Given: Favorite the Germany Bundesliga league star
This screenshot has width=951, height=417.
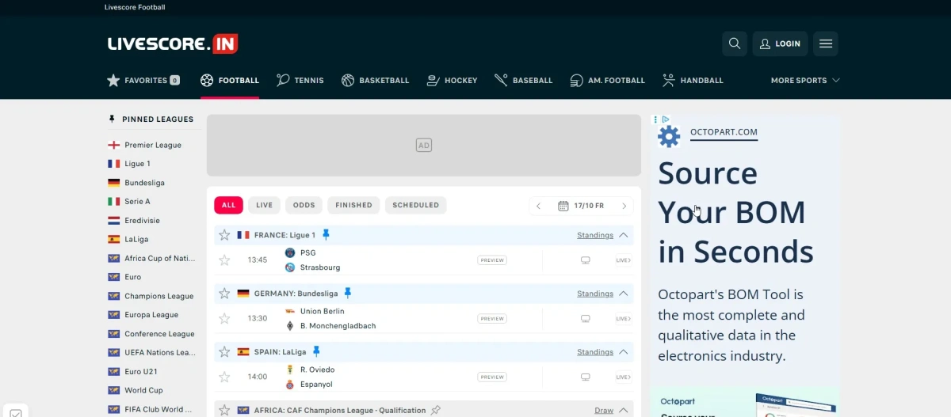Looking at the screenshot, I should click(224, 294).
